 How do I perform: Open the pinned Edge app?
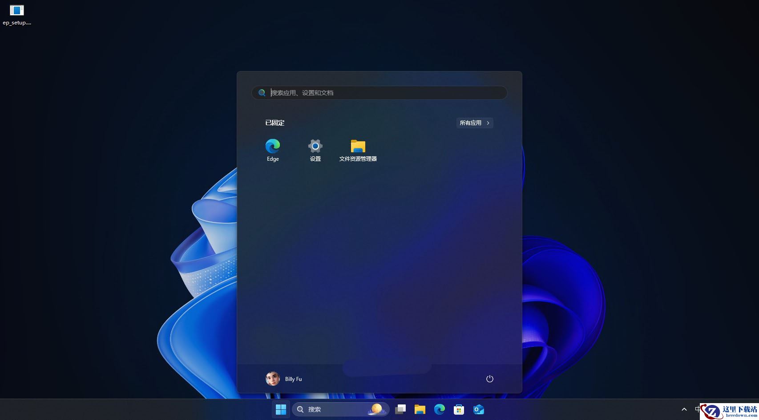(x=273, y=150)
